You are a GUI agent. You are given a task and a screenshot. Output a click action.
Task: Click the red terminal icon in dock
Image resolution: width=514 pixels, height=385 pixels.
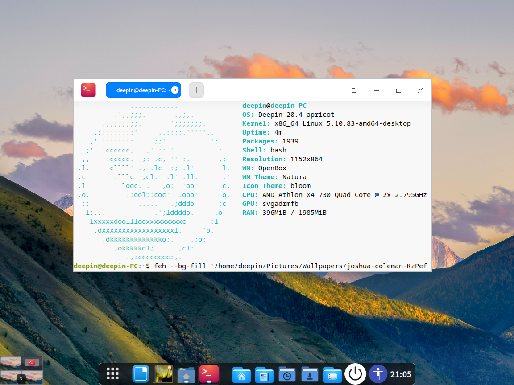pyautogui.click(x=209, y=374)
